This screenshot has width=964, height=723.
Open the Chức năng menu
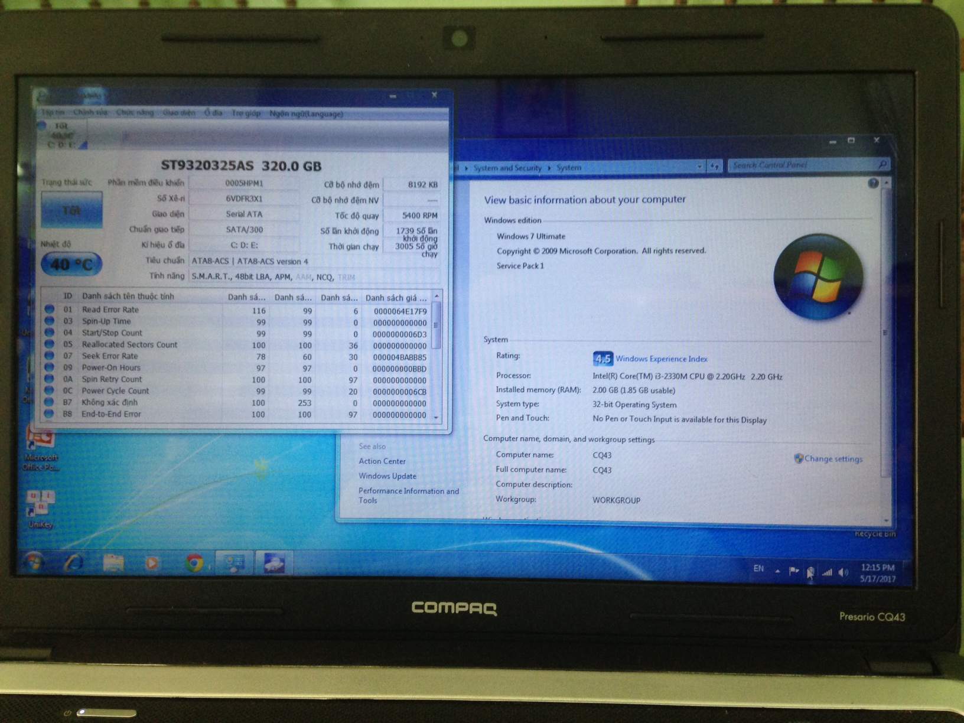pos(135,112)
